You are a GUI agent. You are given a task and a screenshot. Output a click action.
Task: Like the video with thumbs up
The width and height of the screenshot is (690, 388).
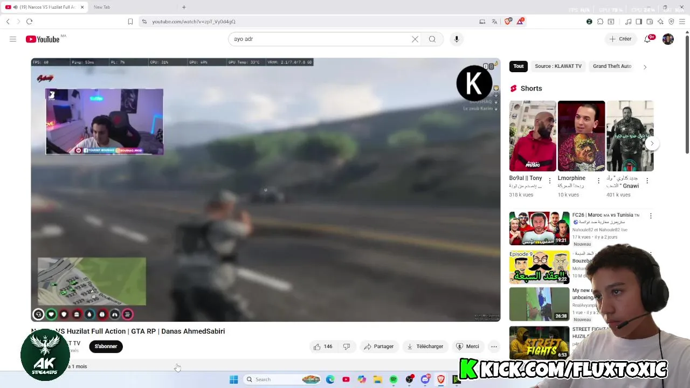click(x=323, y=347)
